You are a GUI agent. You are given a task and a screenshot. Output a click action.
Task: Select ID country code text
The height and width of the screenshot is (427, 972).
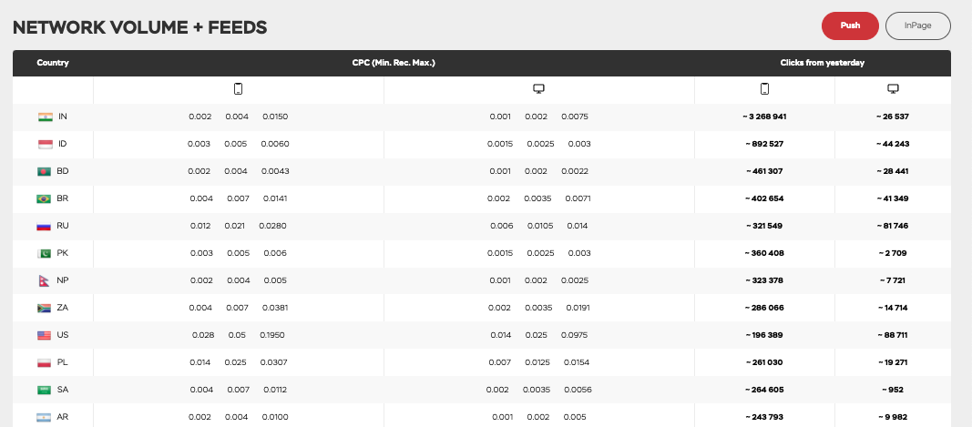(x=63, y=144)
